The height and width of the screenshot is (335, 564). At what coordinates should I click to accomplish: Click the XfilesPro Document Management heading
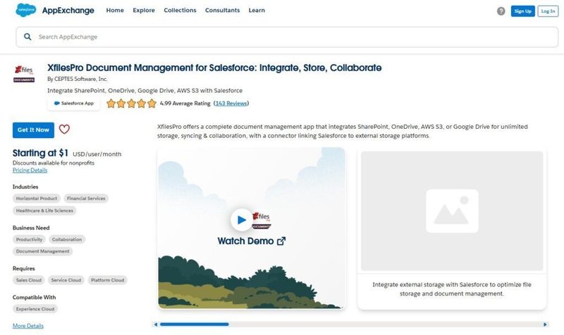point(214,68)
